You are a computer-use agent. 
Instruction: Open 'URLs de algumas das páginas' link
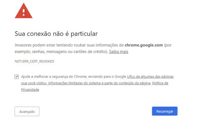point(150,76)
